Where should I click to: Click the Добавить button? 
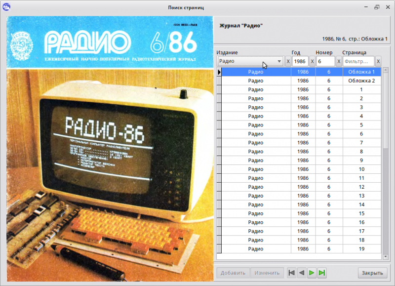[x=233, y=273]
